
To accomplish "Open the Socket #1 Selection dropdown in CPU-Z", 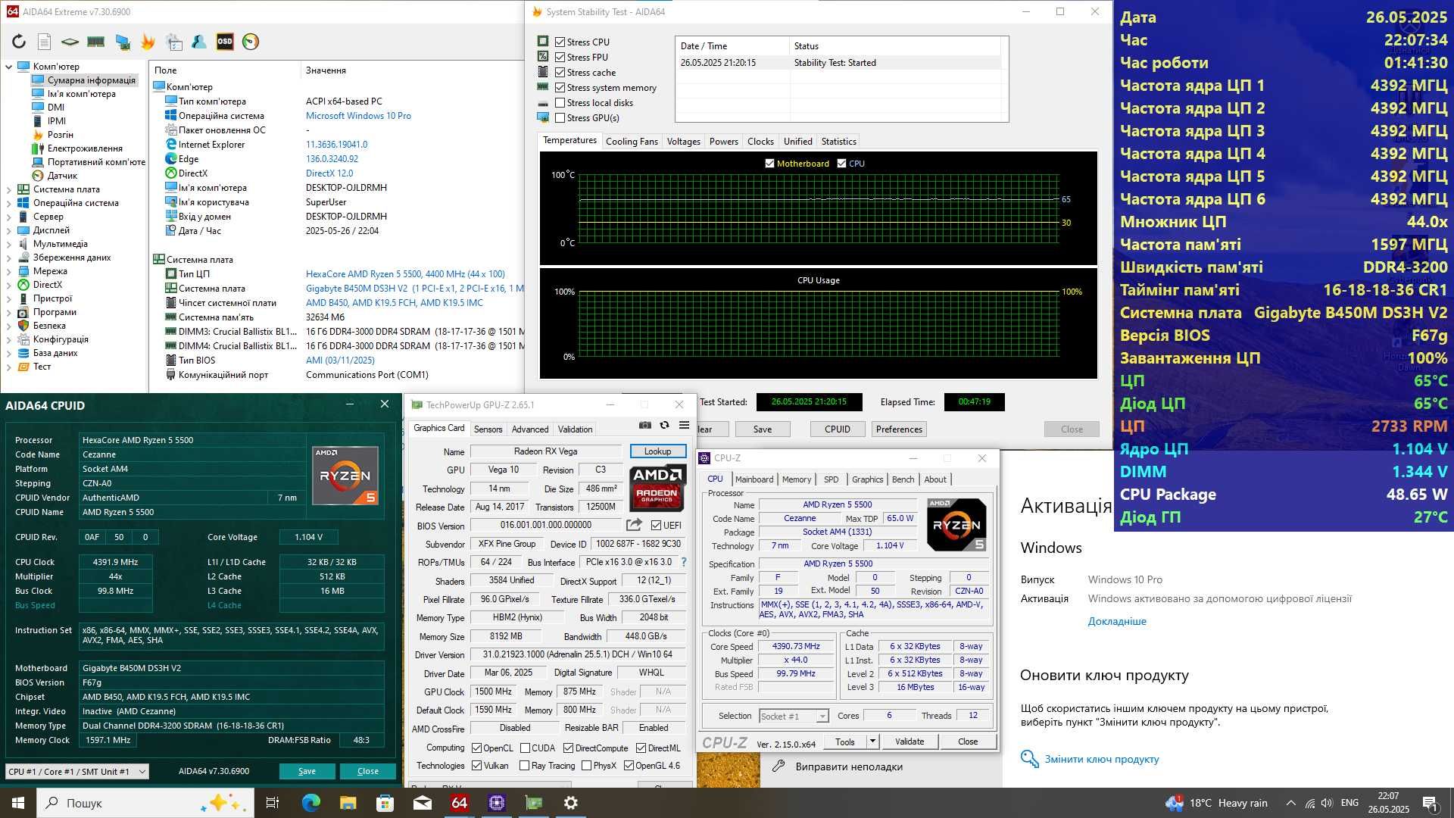I will 794,716.
